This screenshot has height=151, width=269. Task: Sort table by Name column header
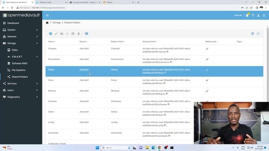tap(51, 42)
